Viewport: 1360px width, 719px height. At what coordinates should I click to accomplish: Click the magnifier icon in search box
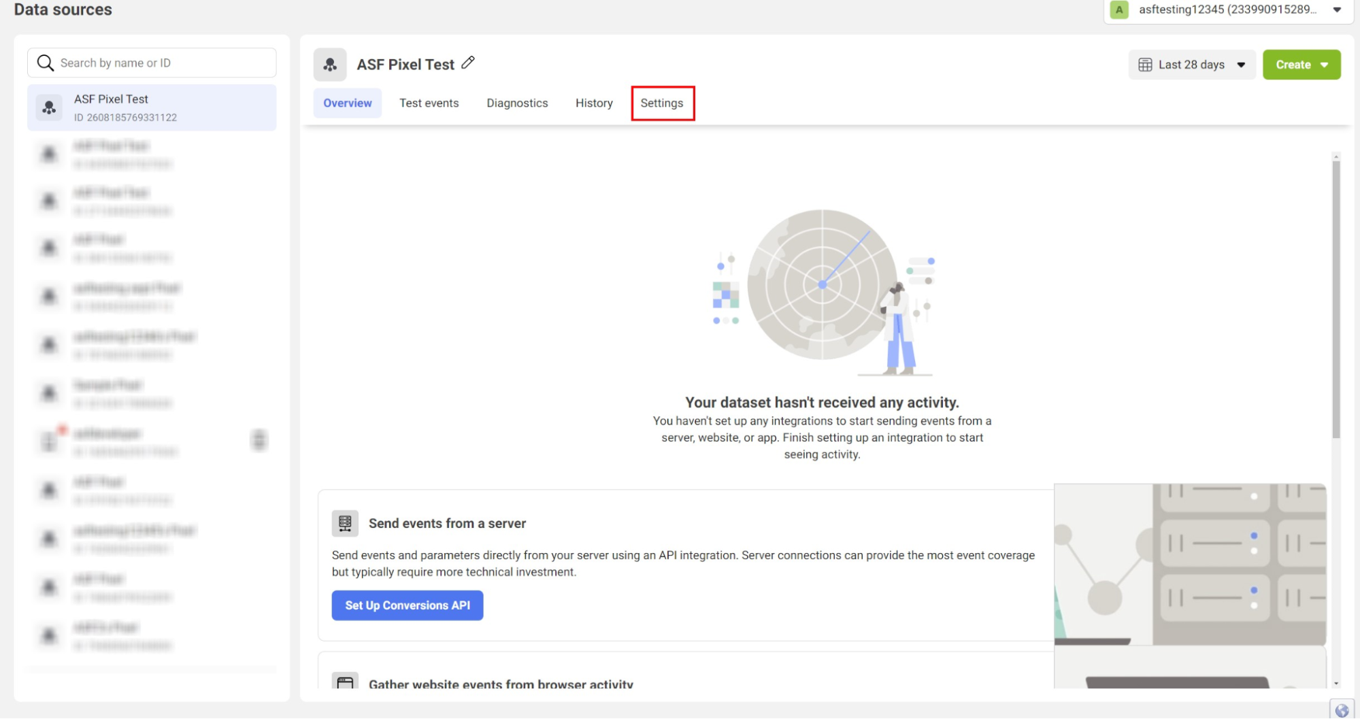tap(45, 63)
